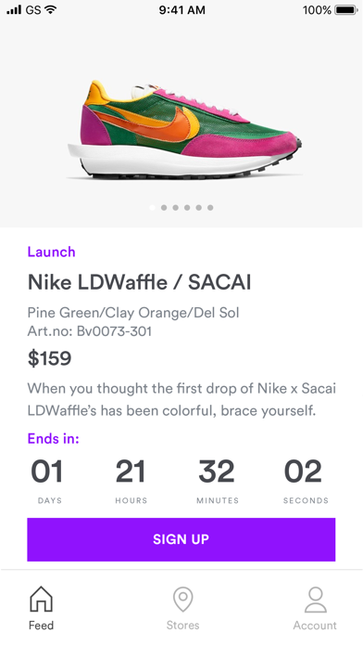
Task: Tap the Launch category label
Action: pos(51,252)
